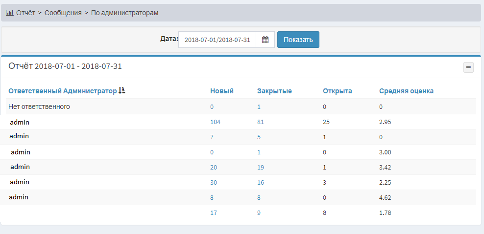
Task: Click the bar chart icon in breadcrumb
Action: click(9, 13)
